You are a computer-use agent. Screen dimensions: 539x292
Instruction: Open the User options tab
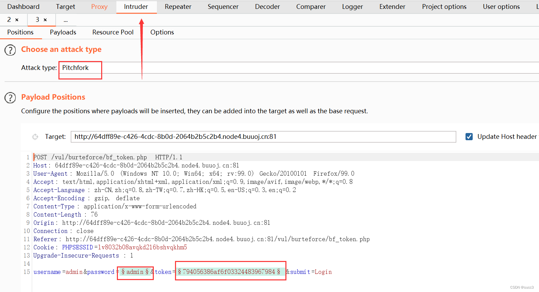[x=501, y=7]
